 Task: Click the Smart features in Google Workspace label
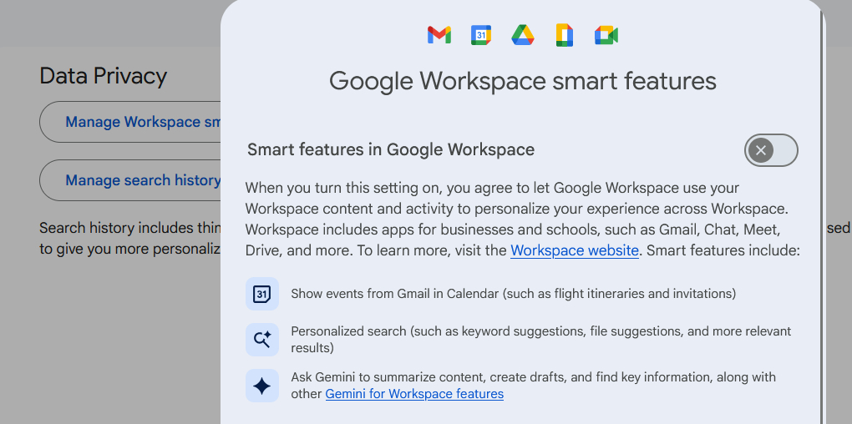coord(391,150)
